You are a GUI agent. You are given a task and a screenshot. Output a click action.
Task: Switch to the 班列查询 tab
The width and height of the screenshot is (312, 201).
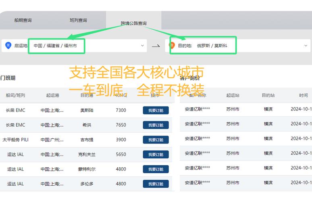point(78,20)
